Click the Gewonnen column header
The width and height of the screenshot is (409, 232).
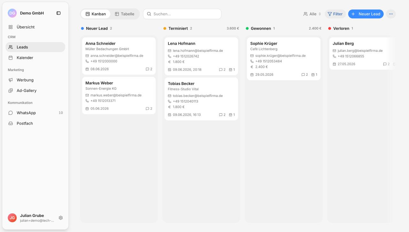(x=261, y=28)
